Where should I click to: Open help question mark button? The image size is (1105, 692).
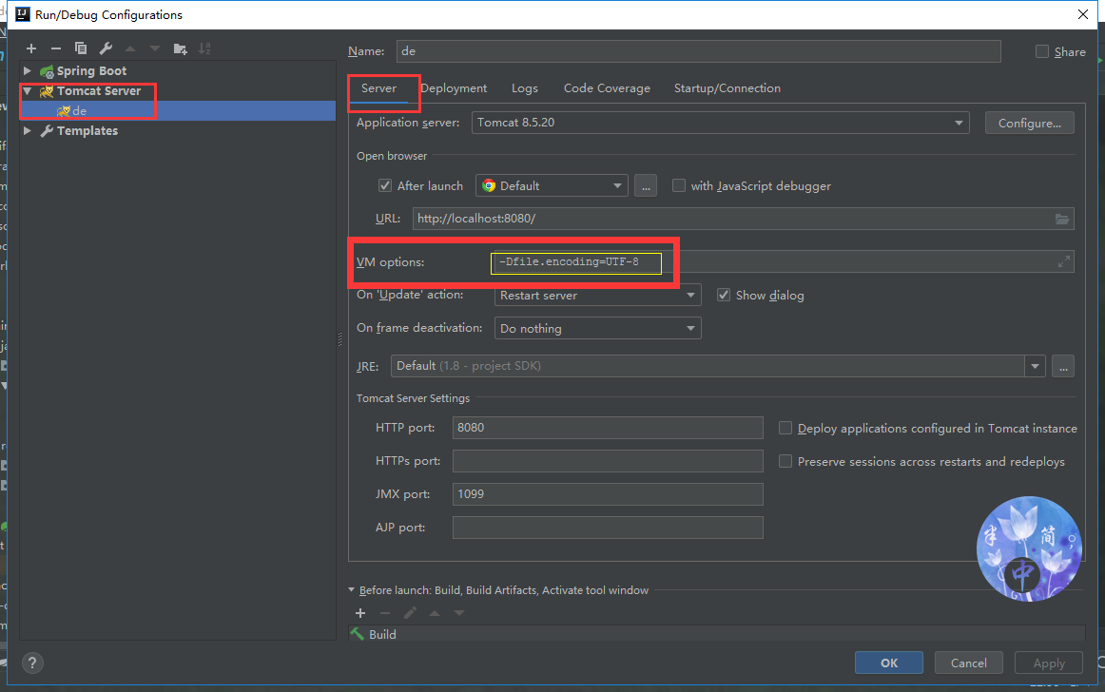click(32, 663)
